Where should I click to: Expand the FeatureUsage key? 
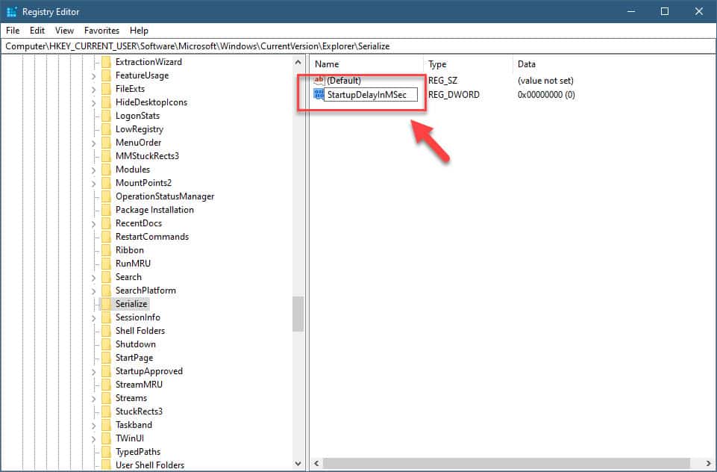[94, 76]
